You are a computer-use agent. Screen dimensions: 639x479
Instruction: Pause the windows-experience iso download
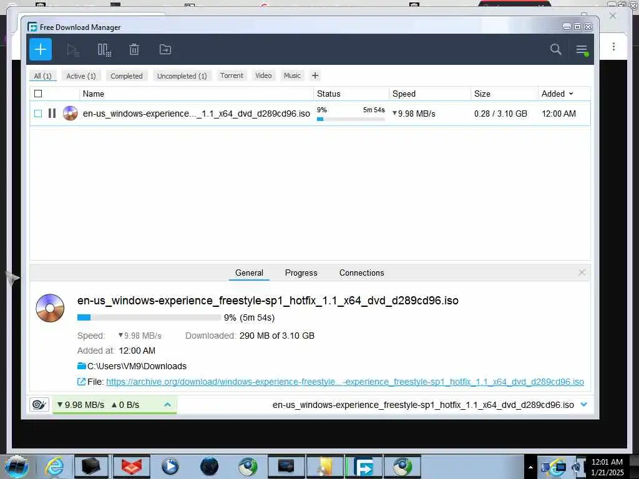pyautogui.click(x=52, y=114)
